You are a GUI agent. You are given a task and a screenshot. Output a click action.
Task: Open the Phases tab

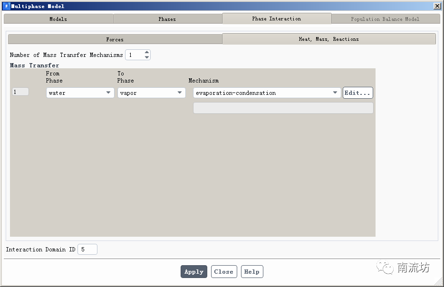(x=167, y=19)
